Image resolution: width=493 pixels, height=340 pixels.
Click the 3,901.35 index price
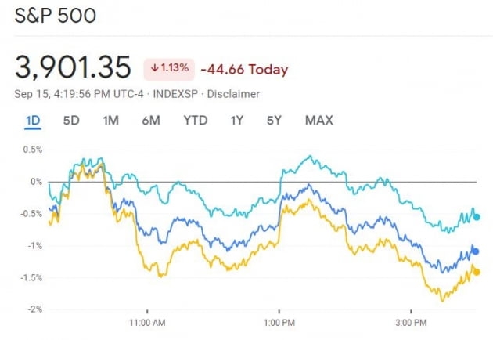point(73,67)
